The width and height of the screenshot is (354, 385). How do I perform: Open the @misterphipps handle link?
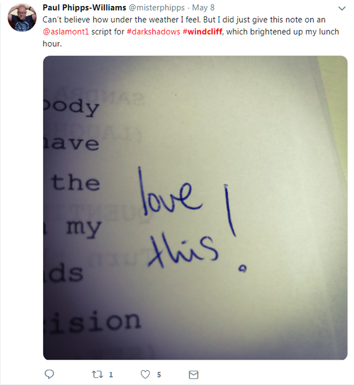click(x=157, y=8)
